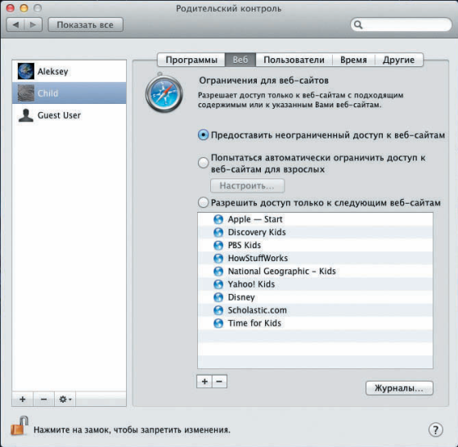Click the magnifying glass search icon
Screen dimensions: 458x447
pos(358,25)
